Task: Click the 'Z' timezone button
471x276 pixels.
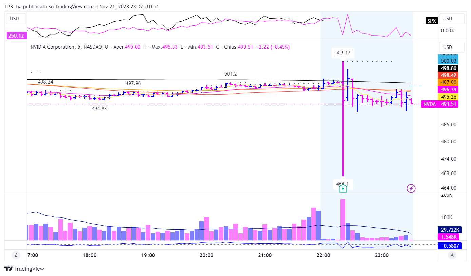Action: (x=16, y=255)
